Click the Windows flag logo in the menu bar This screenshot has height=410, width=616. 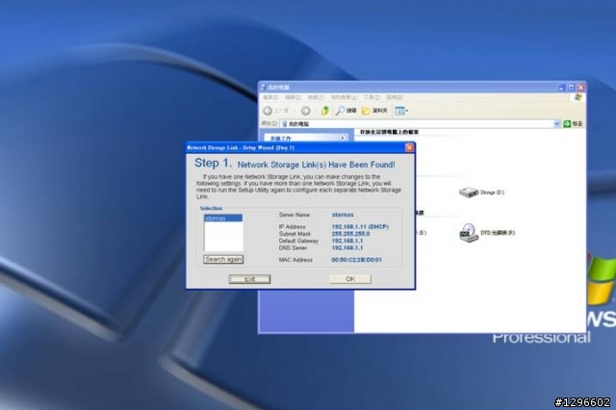coord(577,97)
